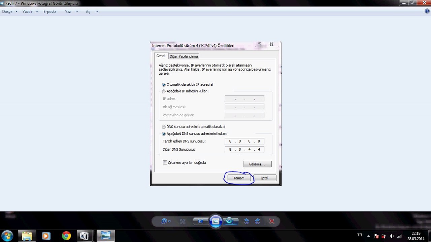Go to the next photo

click(230, 221)
